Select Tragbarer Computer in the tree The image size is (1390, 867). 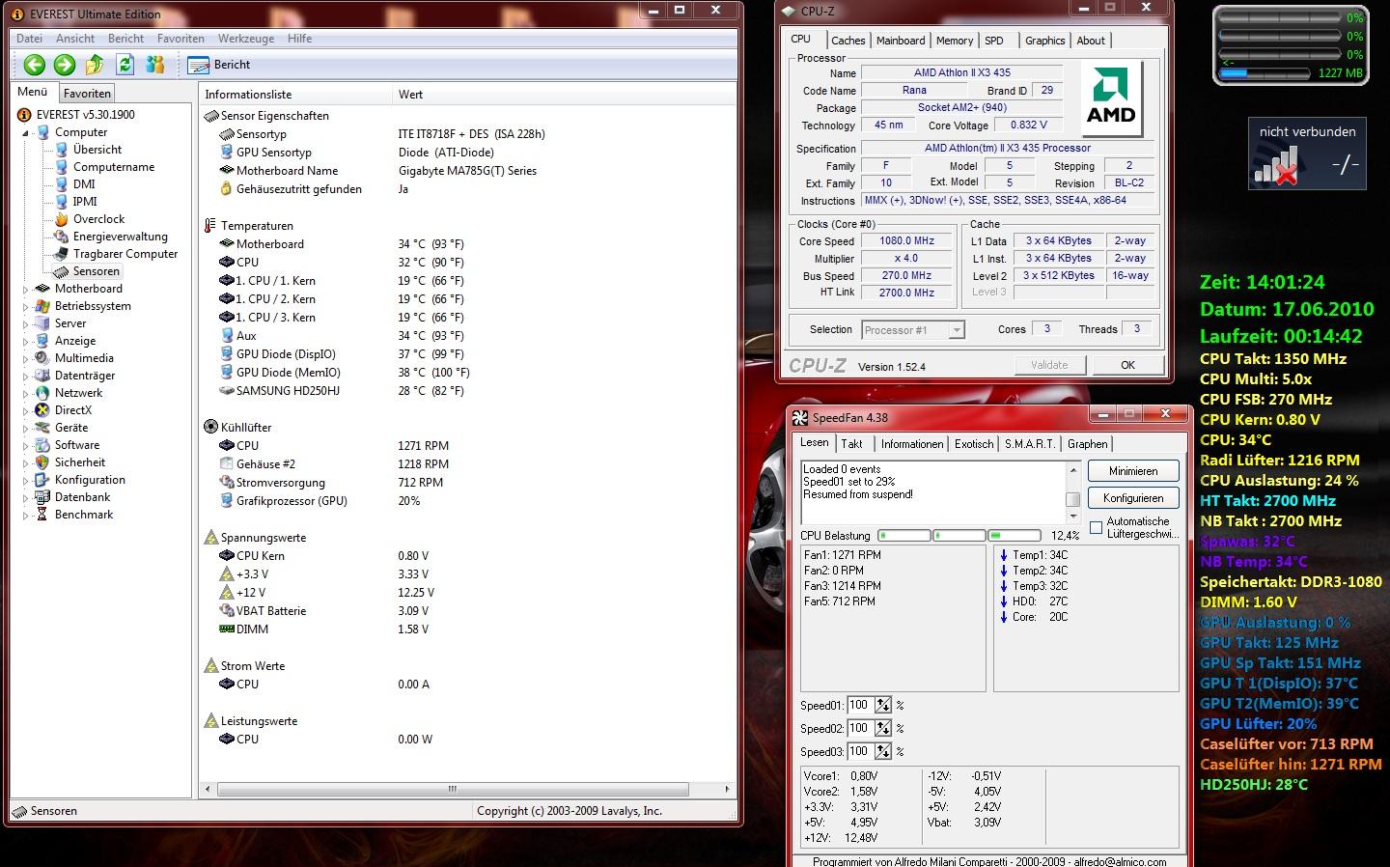[x=125, y=254]
